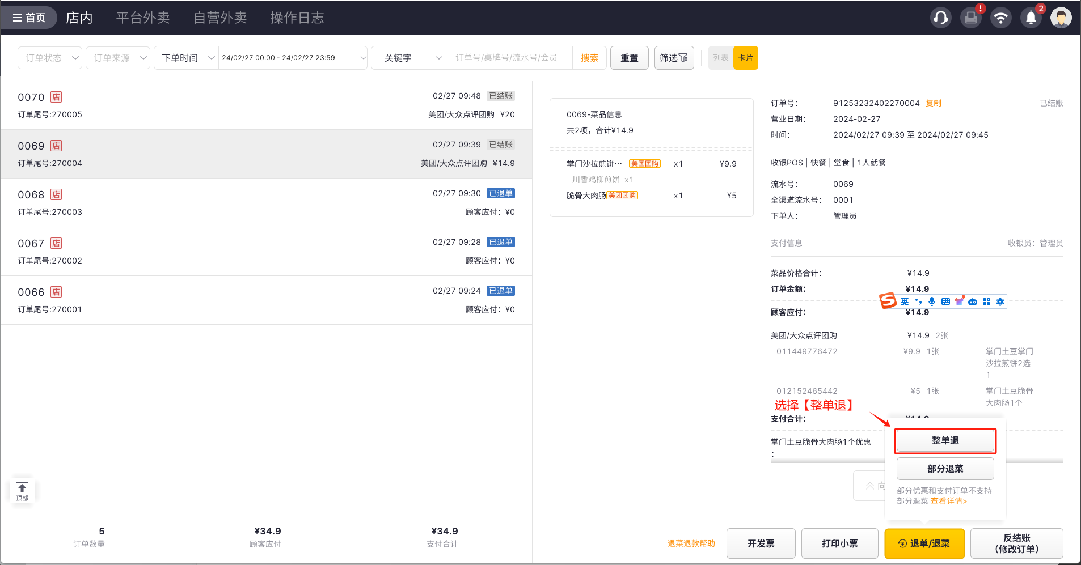The image size is (1081, 565).
Task: Open the 关键字 dropdown
Action: click(409, 58)
